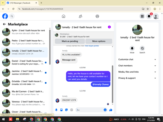Reload the page with the browser refresh icon
163x122 pixels.
point(13,9)
